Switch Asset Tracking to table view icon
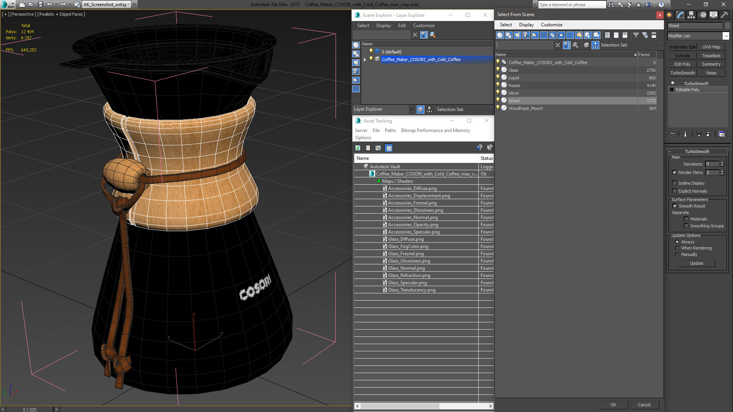This screenshot has height=412, width=733. tap(389, 148)
